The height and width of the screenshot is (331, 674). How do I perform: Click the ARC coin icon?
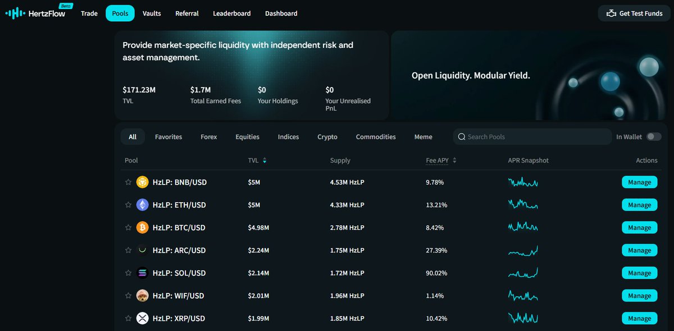143,250
